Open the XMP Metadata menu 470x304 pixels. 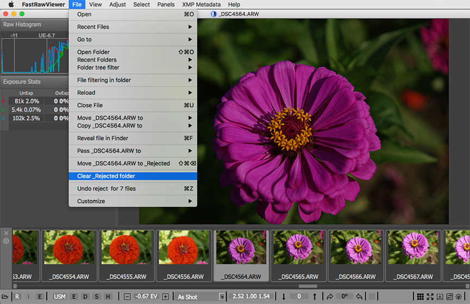tap(201, 4)
